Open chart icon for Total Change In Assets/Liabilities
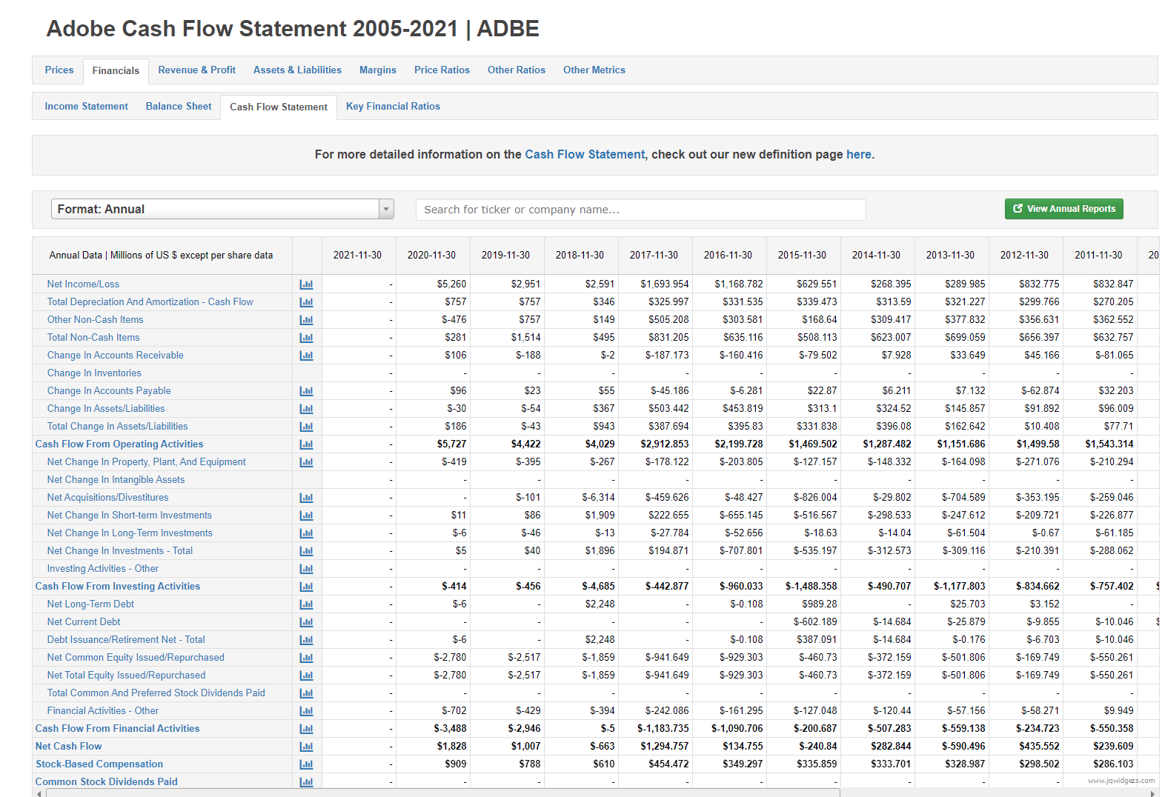 pos(306,427)
